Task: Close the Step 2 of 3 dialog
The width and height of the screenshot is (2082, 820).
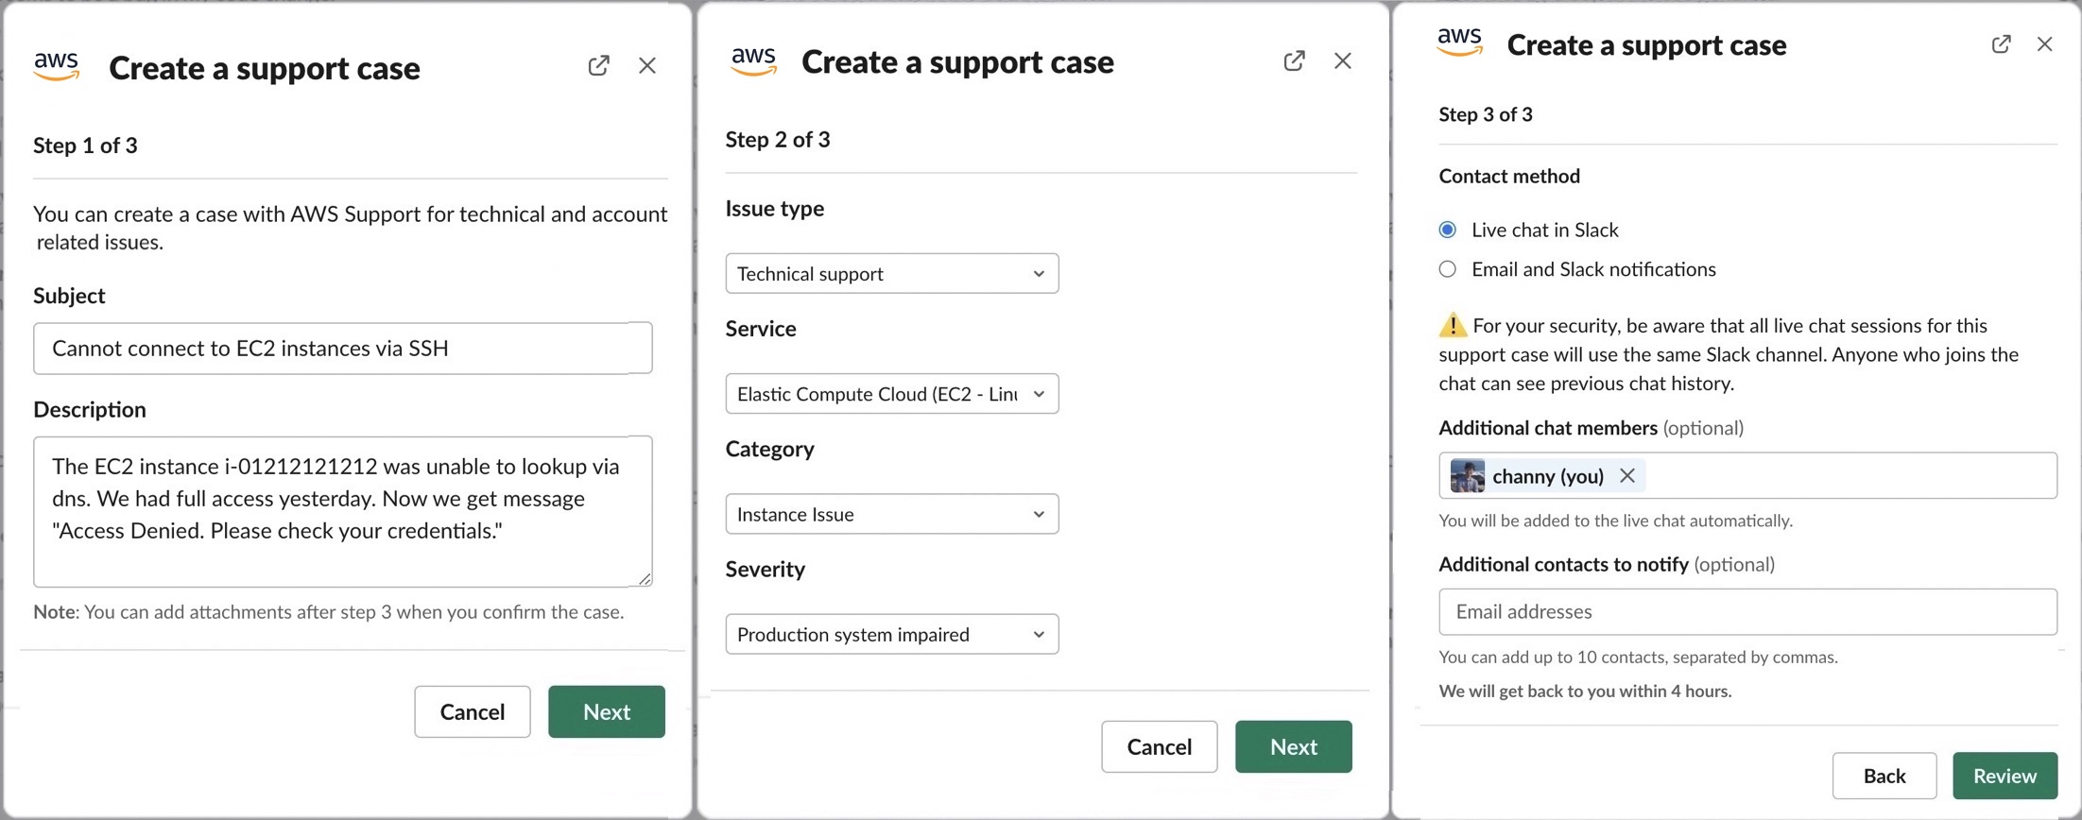Action: pos(1343,60)
